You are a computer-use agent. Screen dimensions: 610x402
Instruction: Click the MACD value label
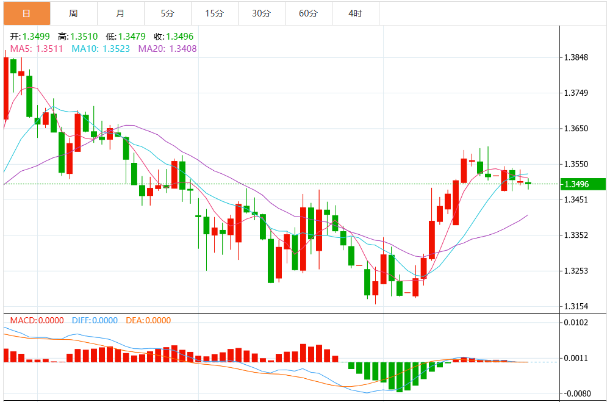(x=37, y=320)
